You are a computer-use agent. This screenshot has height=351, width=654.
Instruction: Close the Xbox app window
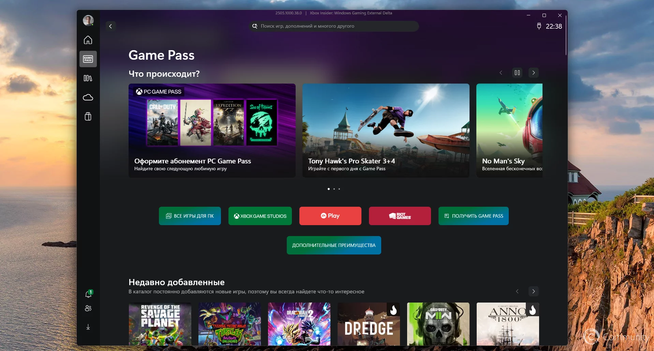pos(560,15)
